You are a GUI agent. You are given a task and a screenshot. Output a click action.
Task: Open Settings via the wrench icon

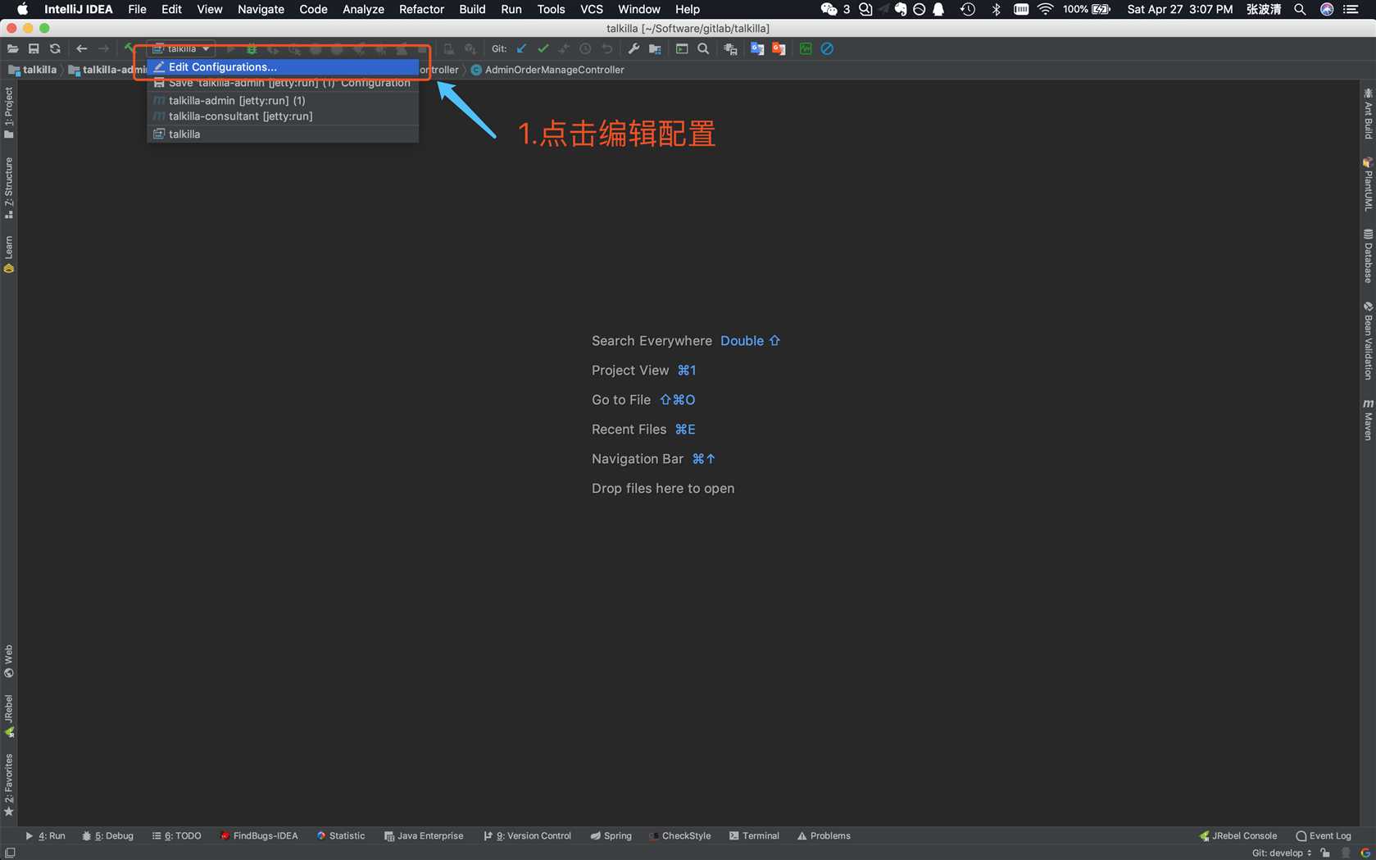click(x=634, y=49)
